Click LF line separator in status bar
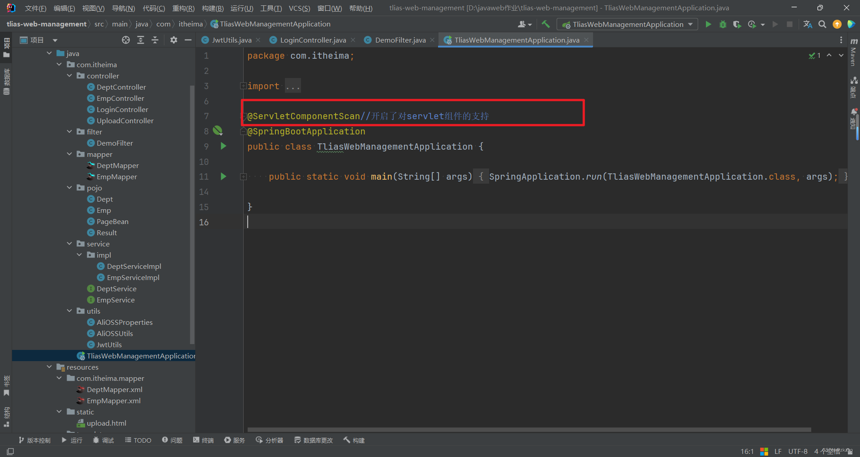Viewport: 860px width, 457px height. coord(778,451)
